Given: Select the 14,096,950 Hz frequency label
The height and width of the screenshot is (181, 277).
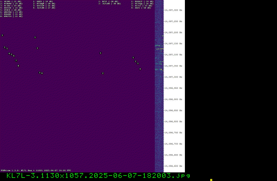Looking at the screenshot, I should tap(173, 88).
